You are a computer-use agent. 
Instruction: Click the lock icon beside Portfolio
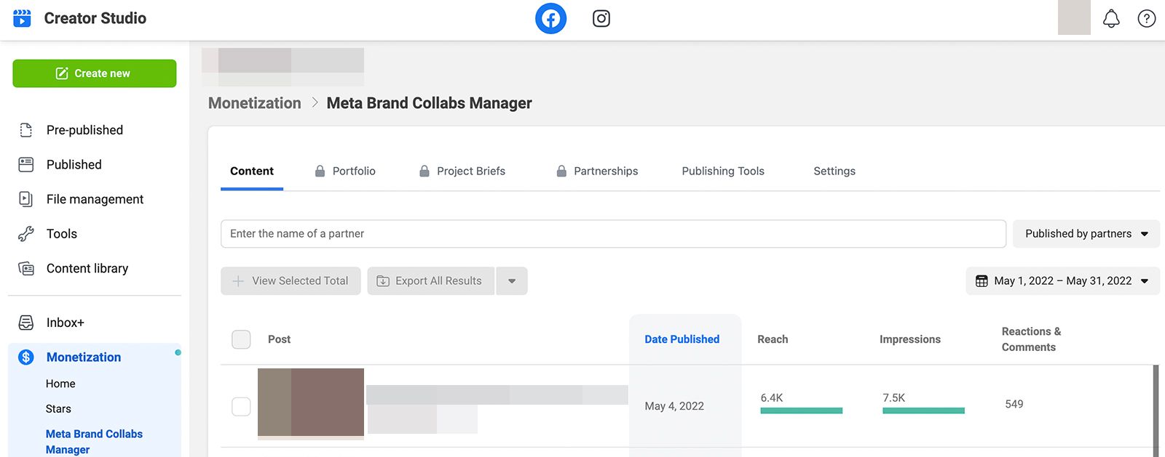click(320, 171)
